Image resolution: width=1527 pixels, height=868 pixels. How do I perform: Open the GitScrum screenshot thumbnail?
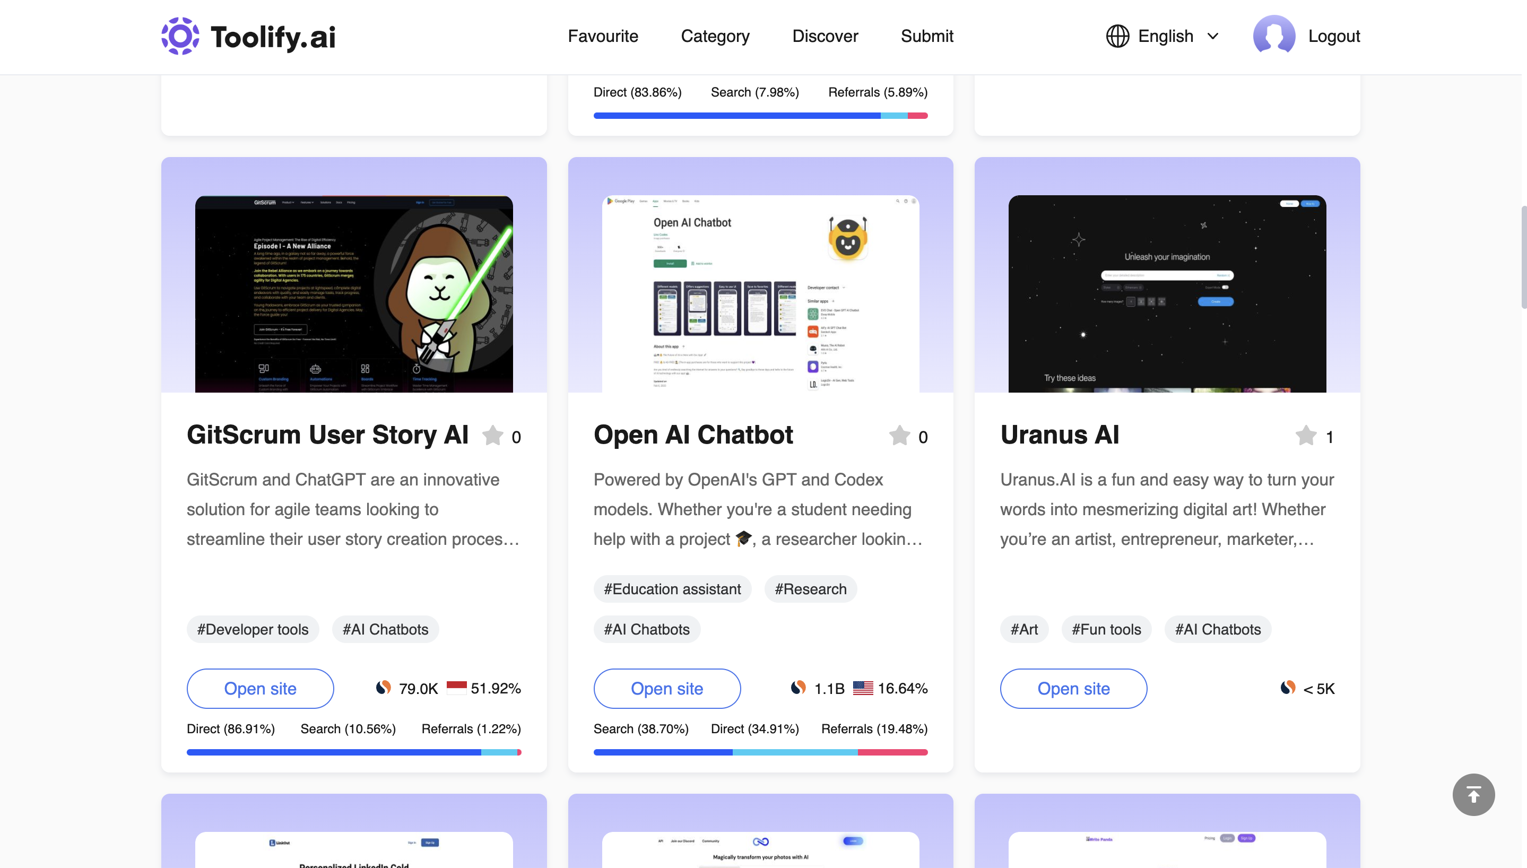(354, 294)
